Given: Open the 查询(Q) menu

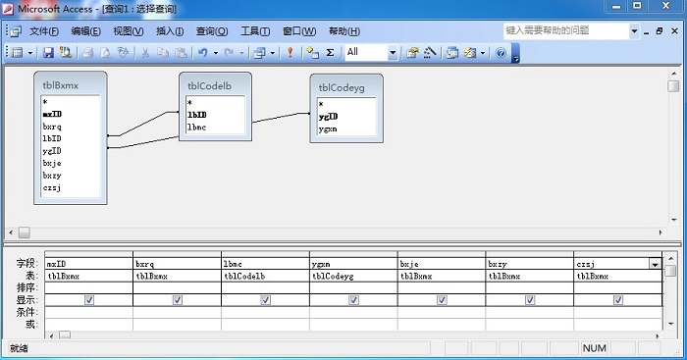Looking at the screenshot, I should (x=212, y=31).
